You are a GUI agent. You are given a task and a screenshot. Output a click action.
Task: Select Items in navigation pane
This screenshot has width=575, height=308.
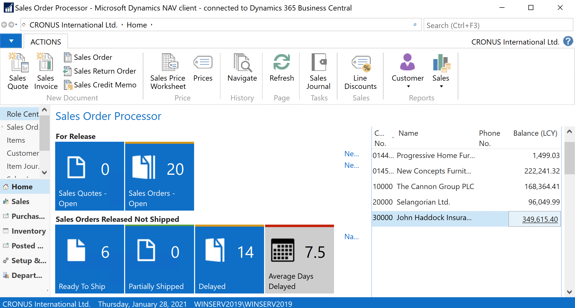click(16, 140)
